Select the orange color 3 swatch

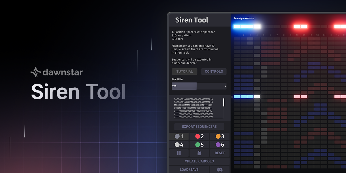pos(220,136)
